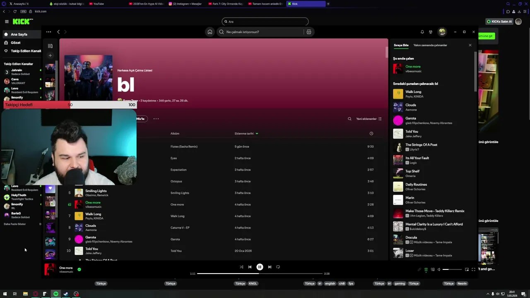Screen dimensions: 530x298
Task: Click the Kick logo
Action: coord(23,22)
